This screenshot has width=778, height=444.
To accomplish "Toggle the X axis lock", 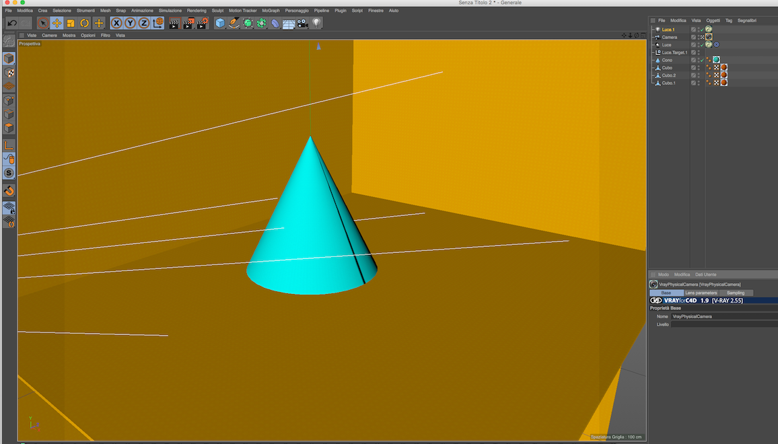I will [116, 23].
